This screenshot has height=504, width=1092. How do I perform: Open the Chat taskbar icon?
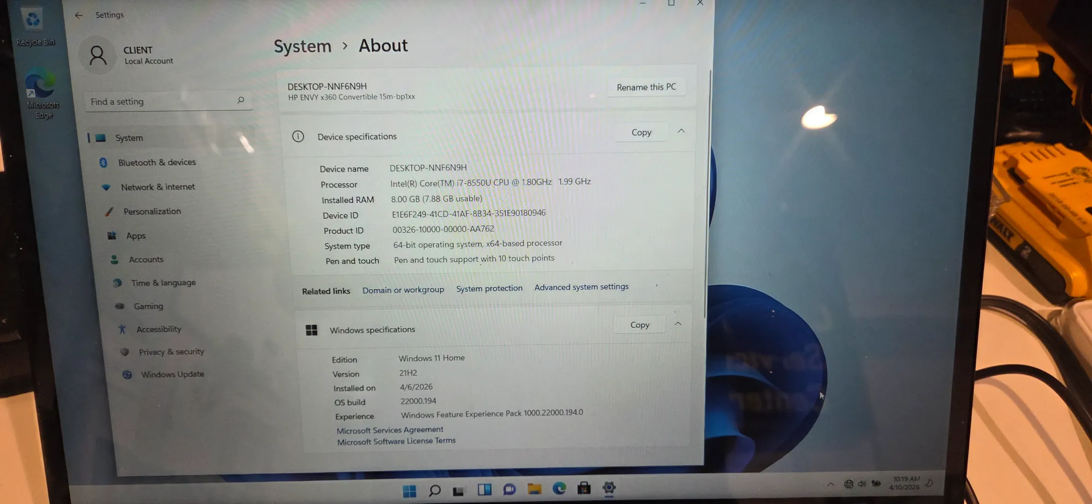point(509,489)
